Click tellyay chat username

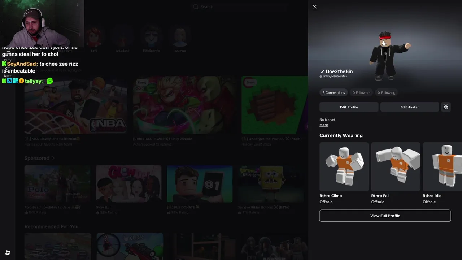coord(34,81)
